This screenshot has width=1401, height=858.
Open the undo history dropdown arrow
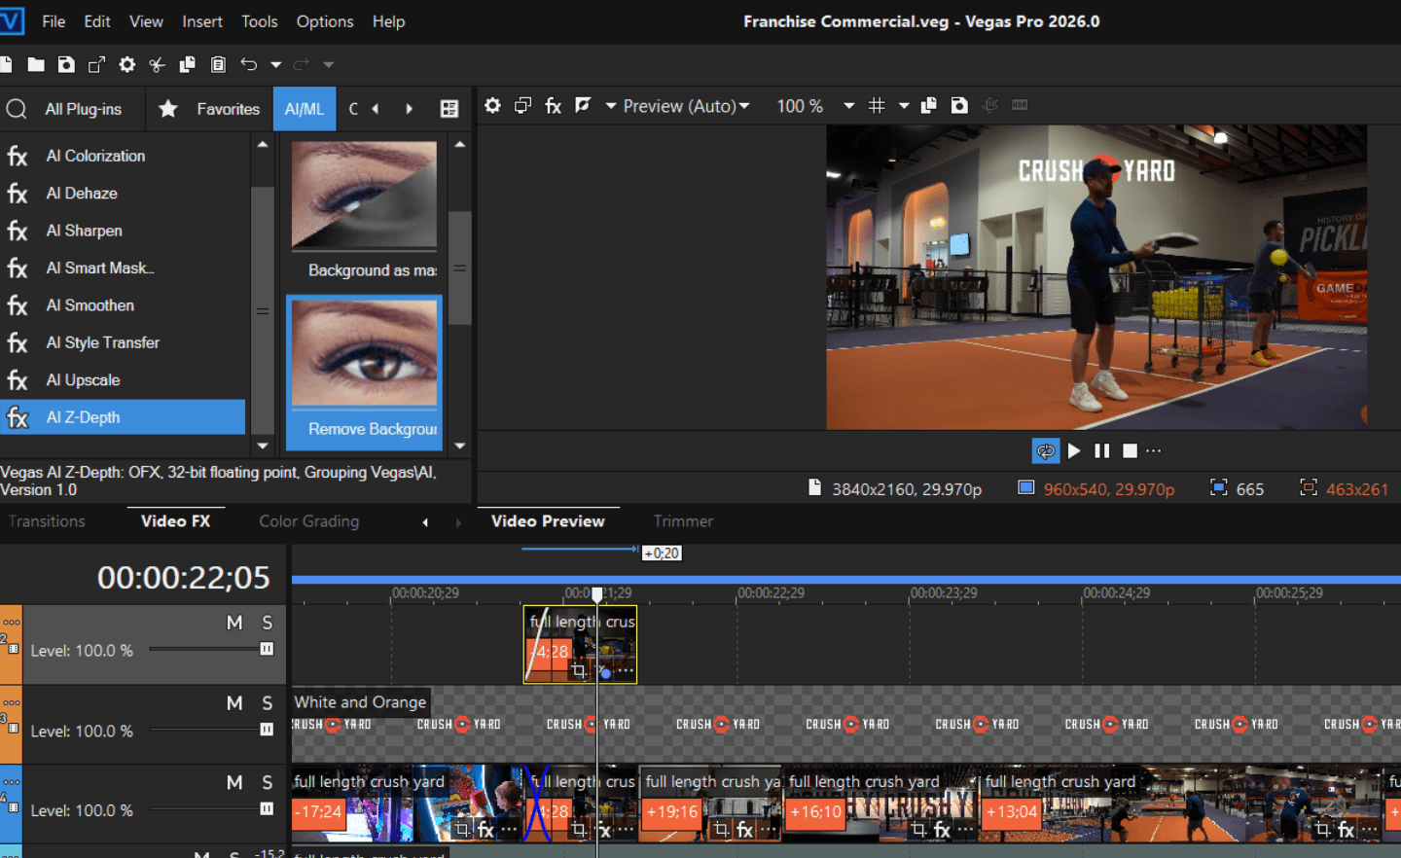coord(276,65)
